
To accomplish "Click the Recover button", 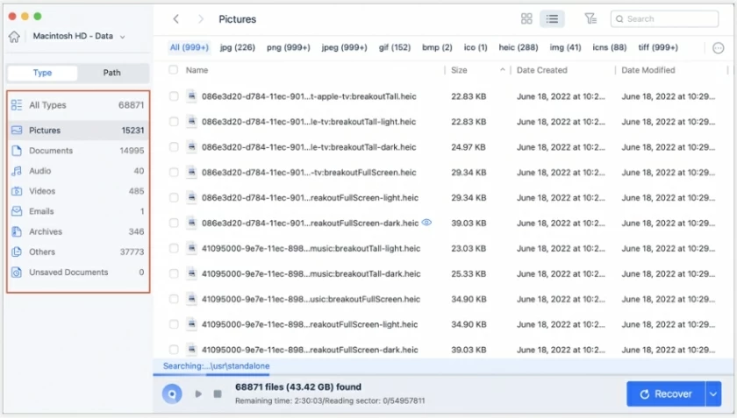I will [665, 393].
